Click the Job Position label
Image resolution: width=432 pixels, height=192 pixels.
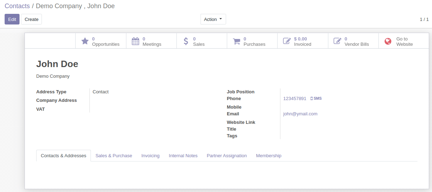click(x=241, y=92)
